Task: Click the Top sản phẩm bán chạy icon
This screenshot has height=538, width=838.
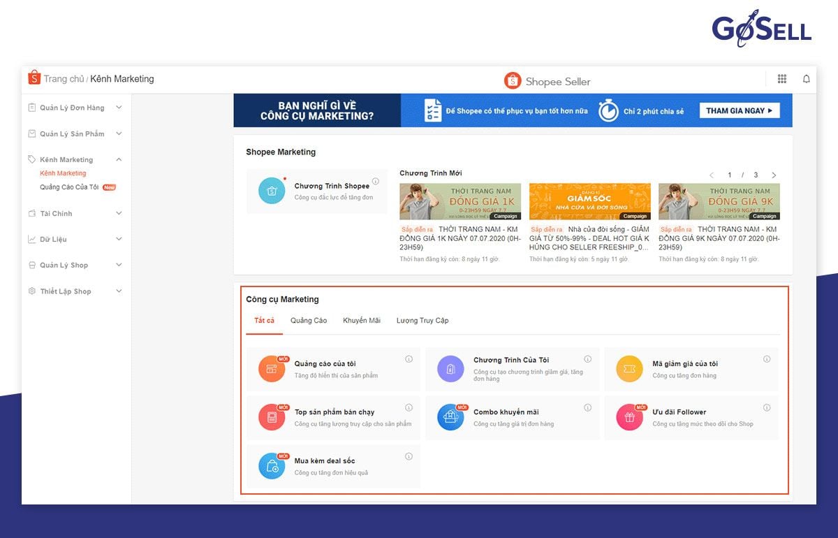Action: click(272, 416)
